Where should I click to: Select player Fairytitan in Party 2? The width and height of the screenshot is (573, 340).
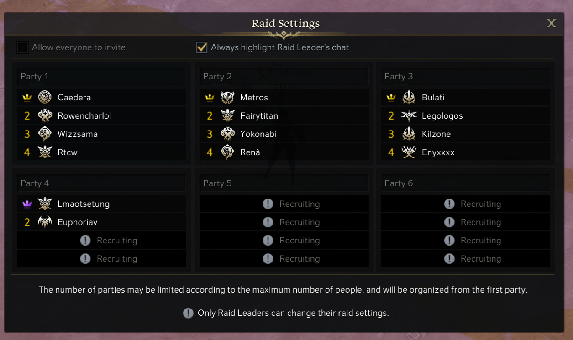point(259,115)
